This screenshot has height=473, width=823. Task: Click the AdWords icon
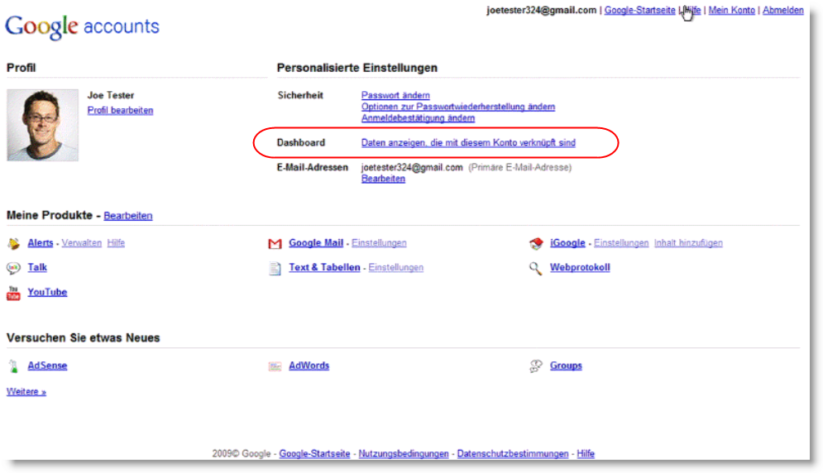(275, 365)
